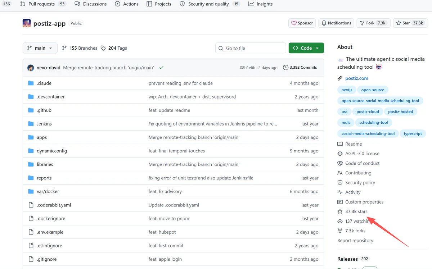The image size is (432, 269).
Task: Open the dynamicconfig folder
Action: click(x=52, y=151)
